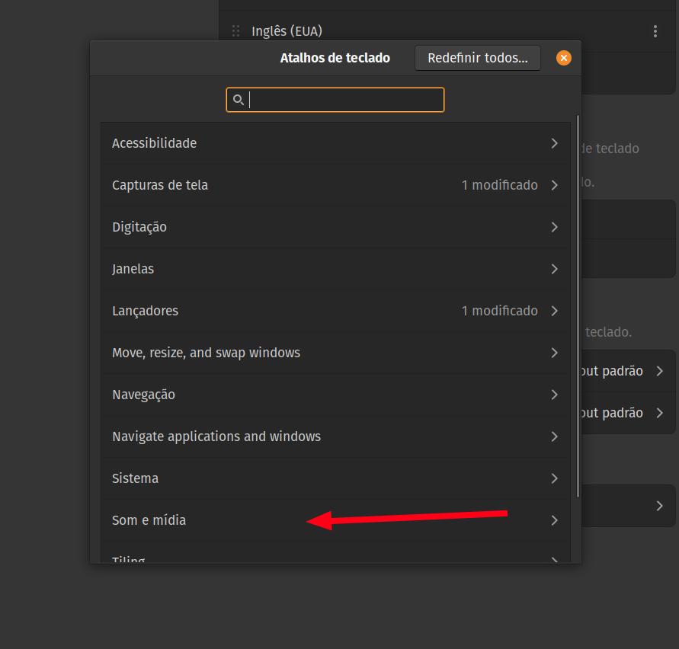Viewport: 679px width, 649px height.
Task: Expand the Lançadores row chevron
Action: (x=554, y=311)
